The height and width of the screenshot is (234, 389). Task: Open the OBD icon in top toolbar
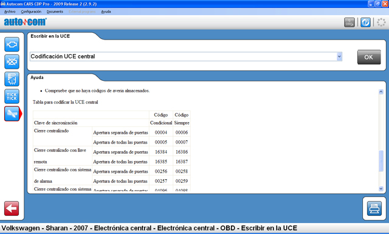[349, 22]
